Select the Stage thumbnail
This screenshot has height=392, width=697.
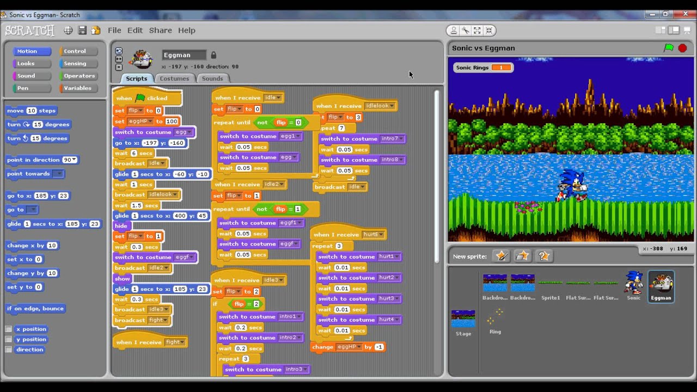(463, 322)
